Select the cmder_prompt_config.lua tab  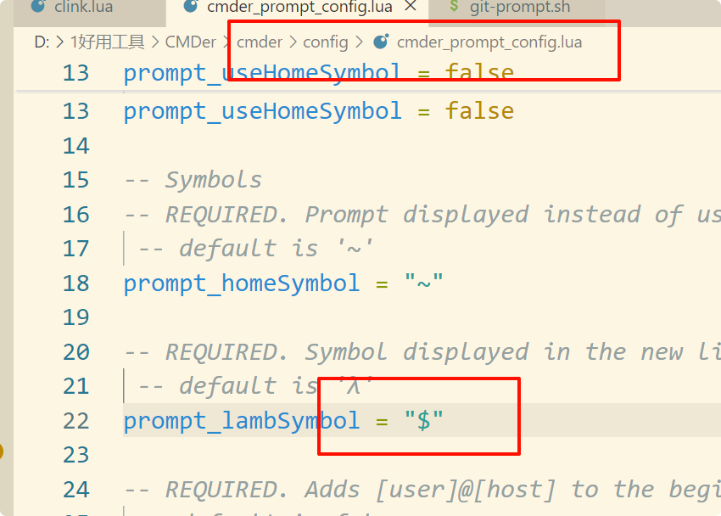coord(299,8)
